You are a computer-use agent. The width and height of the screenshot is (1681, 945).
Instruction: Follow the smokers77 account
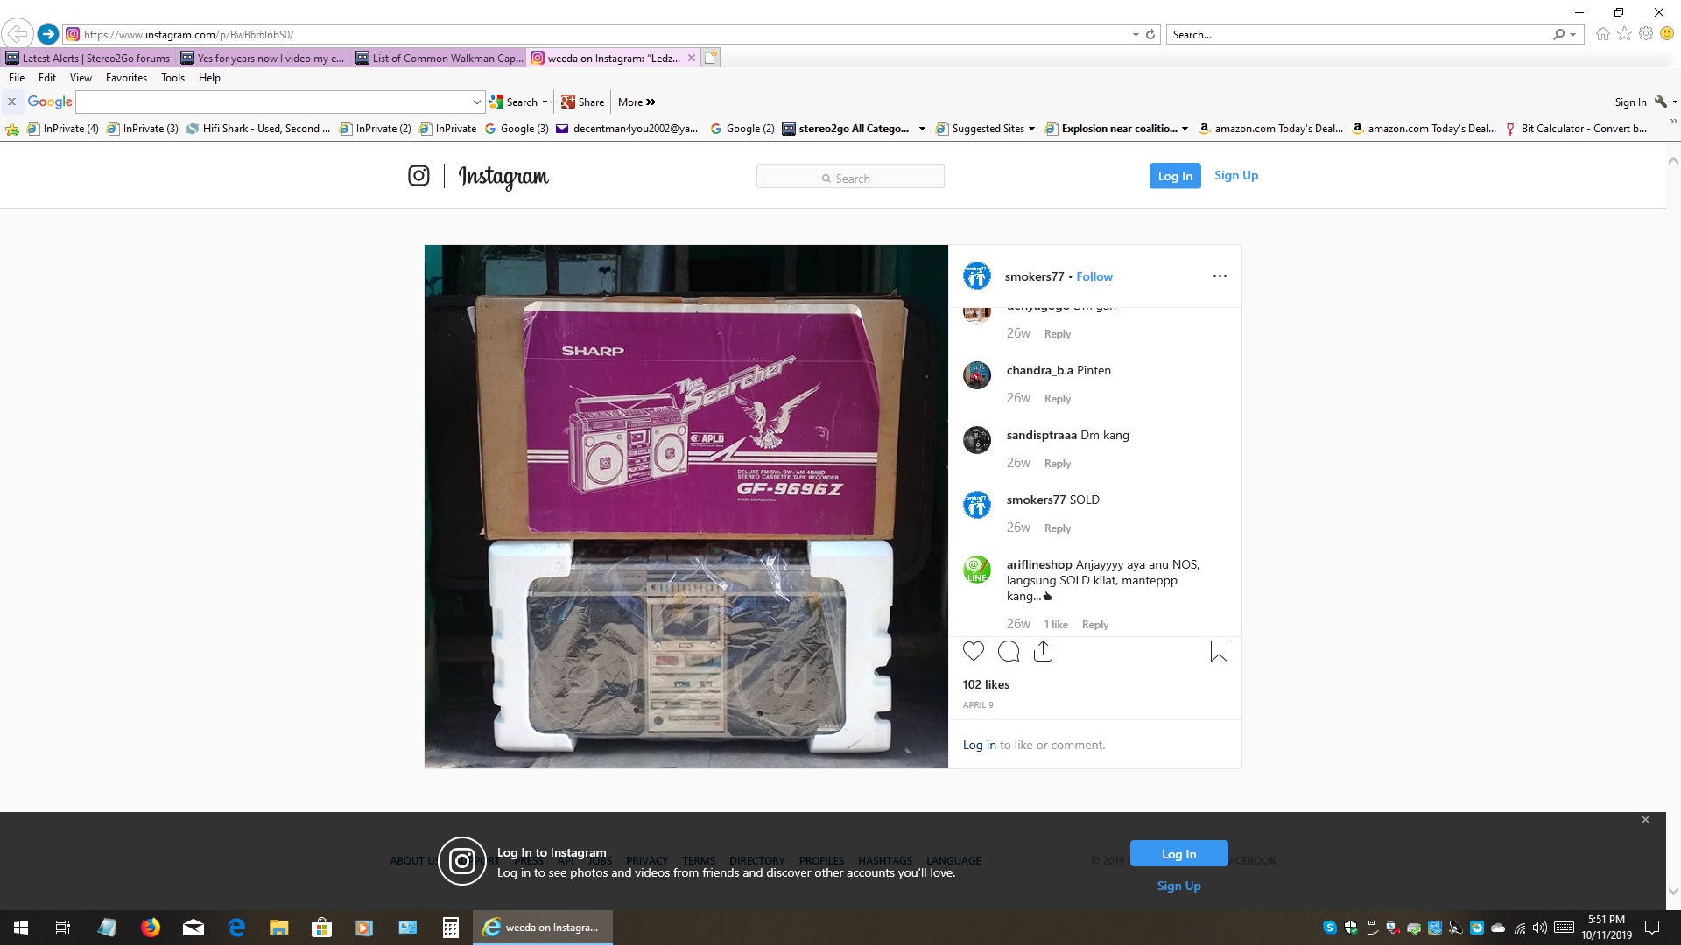click(1094, 276)
